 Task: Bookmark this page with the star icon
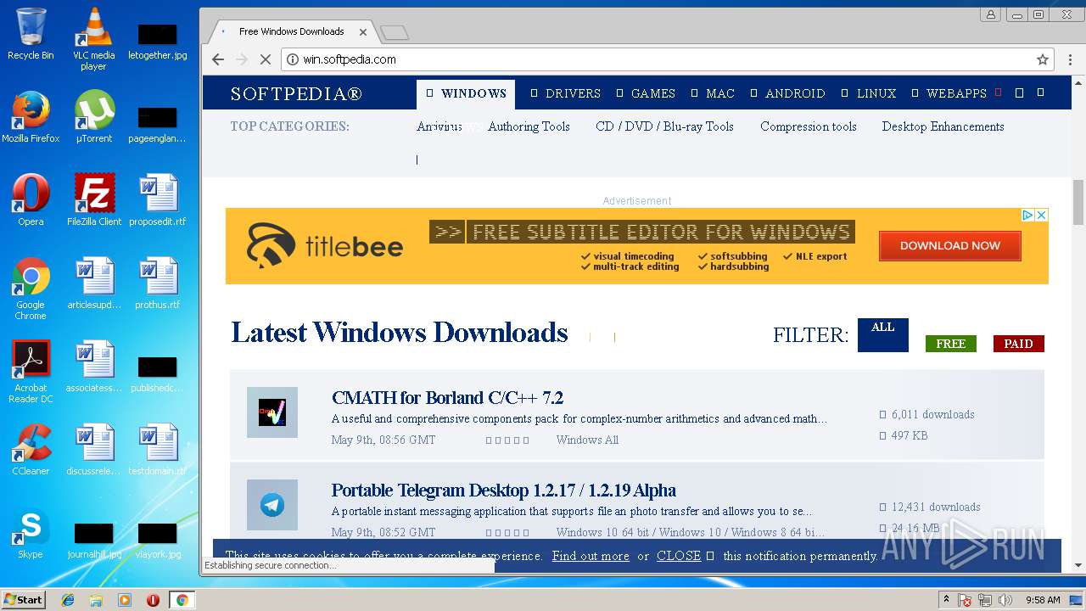(1043, 59)
